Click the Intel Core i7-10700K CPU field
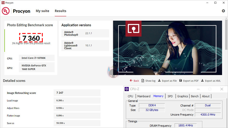The width and height of the screenshot is (228, 128). click(x=37, y=58)
